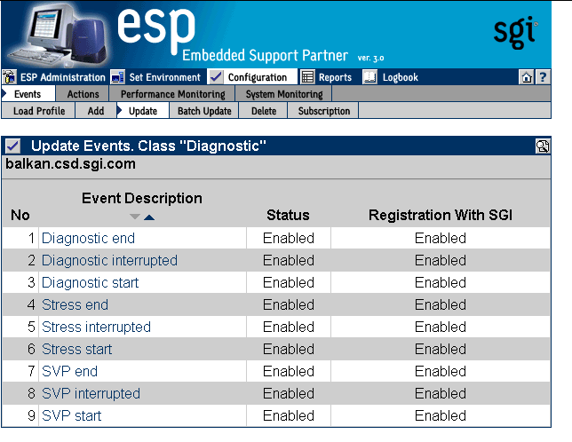Click the balkan.csd.sgi.com hostname text
This screenshot has height=442, width=572.
[70, 164]
